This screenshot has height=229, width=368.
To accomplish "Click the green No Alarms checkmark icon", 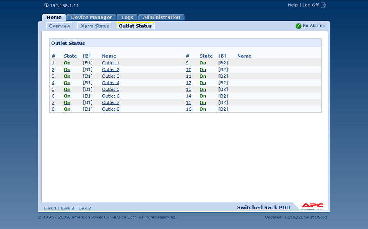I will (x=298, y=26).
